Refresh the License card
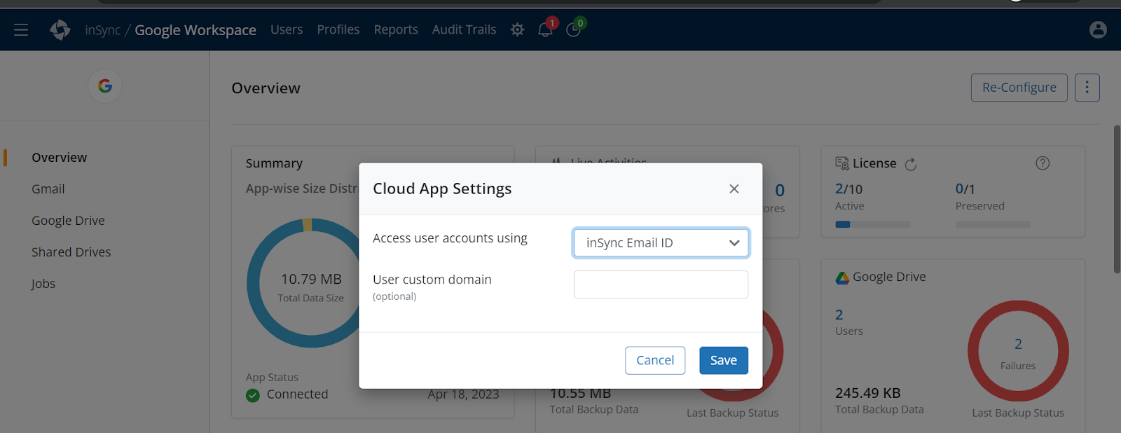The image size is (1121, 433). 911,164
